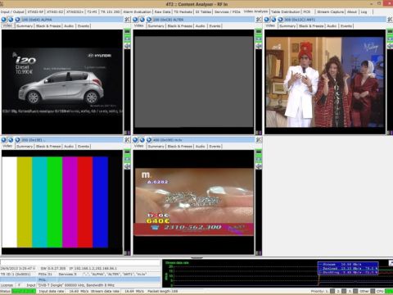Switch to the Input / Output tab
This screenshot has height=295, width=393.
tap(12, 11)
